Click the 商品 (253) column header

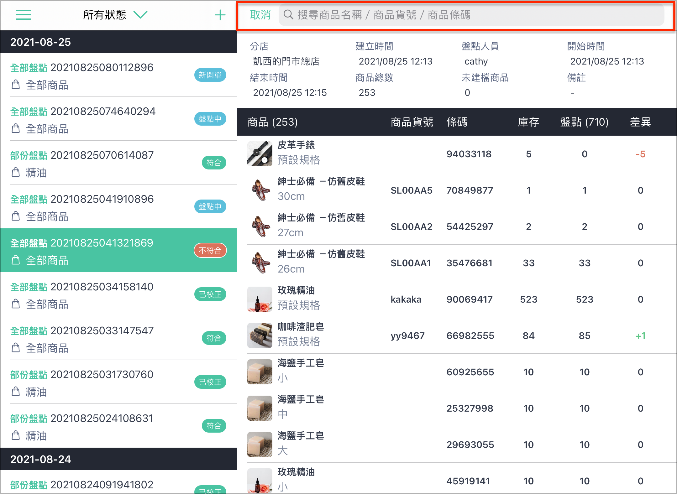pyautogui.click(x=272, y=122)
